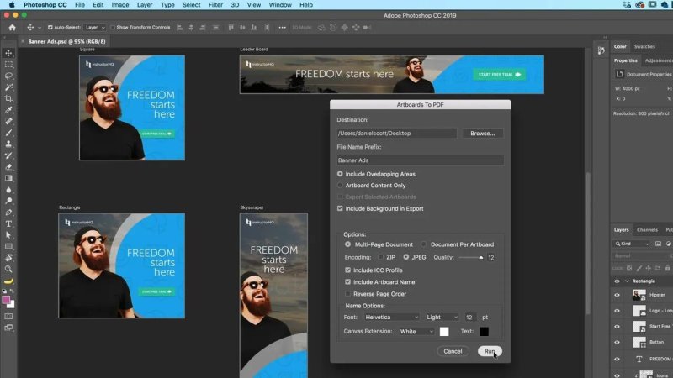Image resolution: width=673 pixels, height=378 pixels.
Task: Select Multi-Page Document radio button
Action: [347, 244]
